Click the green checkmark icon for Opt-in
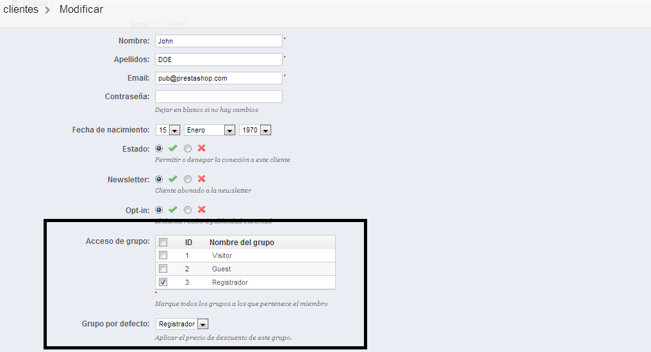The width and height of the screenshot is (651, 352). click(x=172, y=209)
